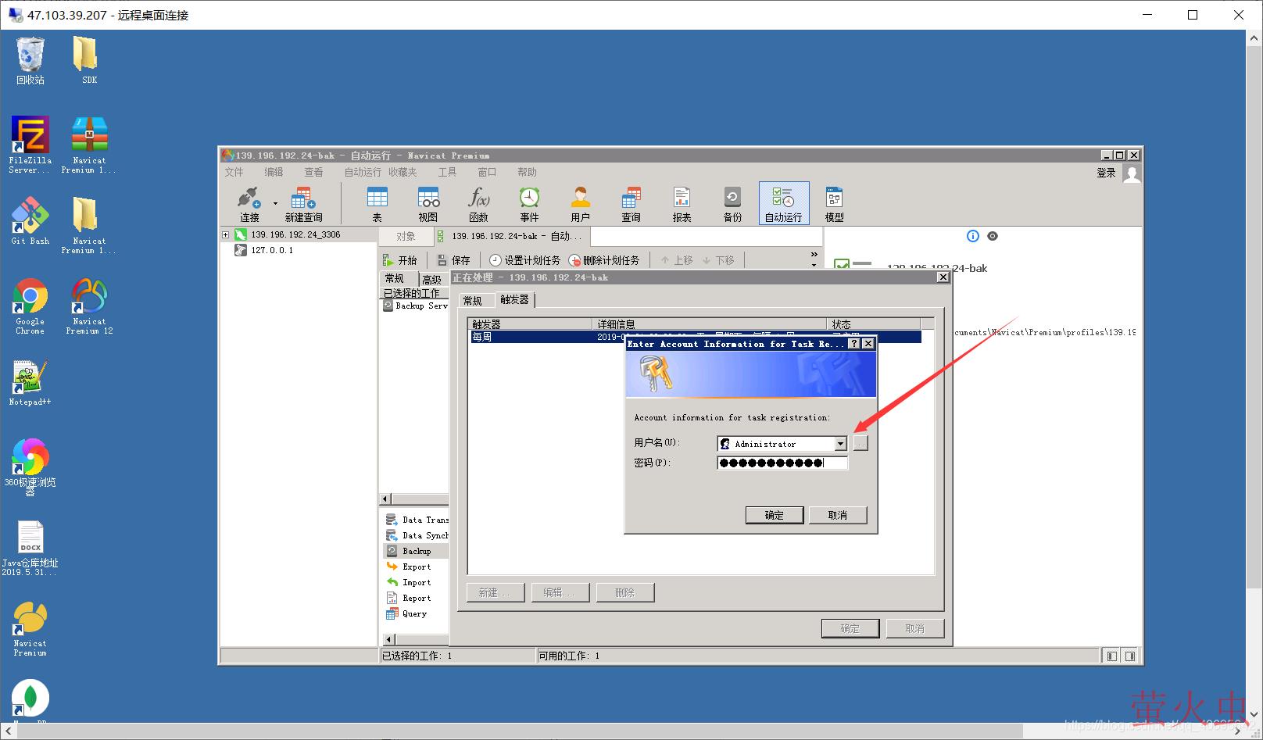
Task: Click the 函数 (Function) toolbar icon
Action: pos(478,203)
